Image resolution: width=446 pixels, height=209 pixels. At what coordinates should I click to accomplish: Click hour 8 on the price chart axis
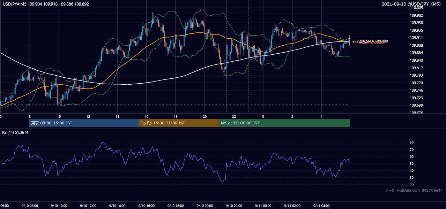[x=30, y=117]
